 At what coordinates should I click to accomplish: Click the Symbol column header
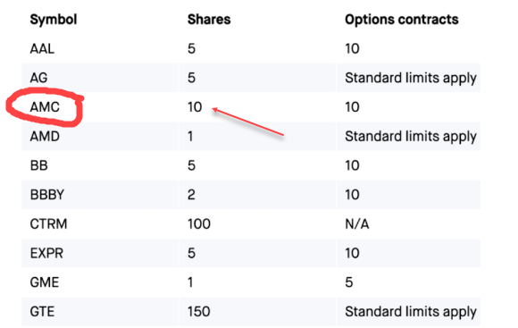click(x=54, y=20)
